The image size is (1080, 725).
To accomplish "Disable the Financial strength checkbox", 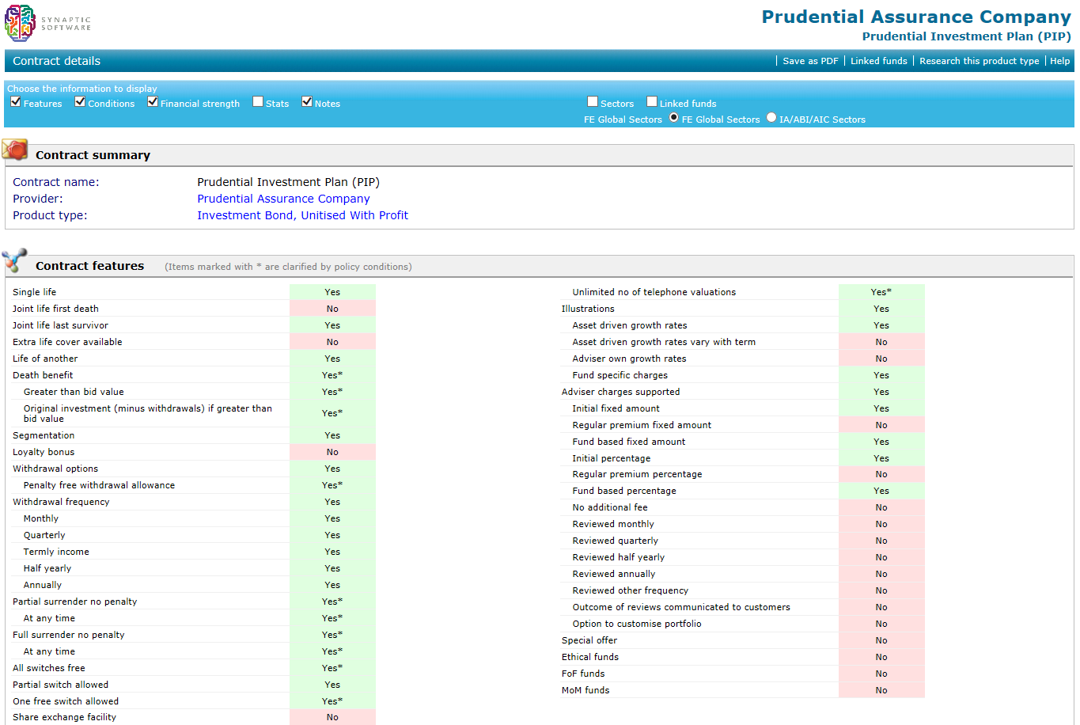I will [x=153, y=101].
